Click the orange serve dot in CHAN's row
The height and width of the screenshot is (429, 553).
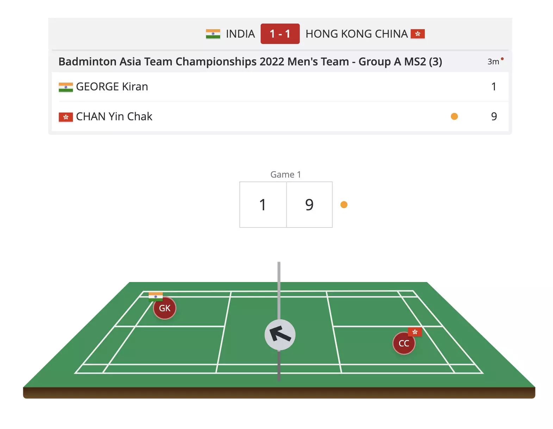click(454, 116)
